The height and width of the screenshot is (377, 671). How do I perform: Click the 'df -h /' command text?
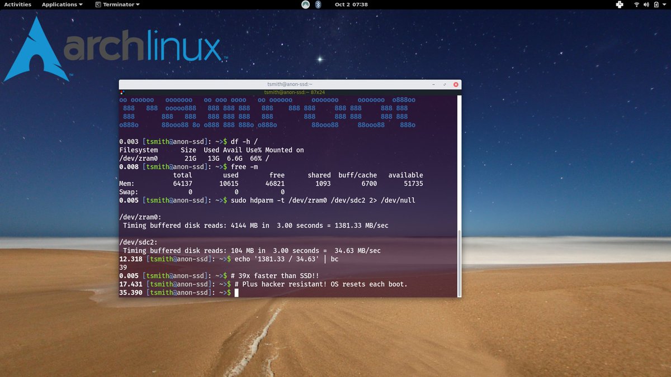244,141
